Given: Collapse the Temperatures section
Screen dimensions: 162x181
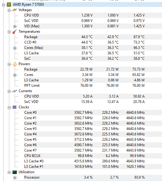Looking at the screenshot, I should (9, 32).
